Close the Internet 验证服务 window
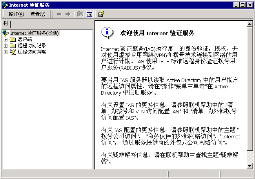This screenshot has width=255, height=179. (x=250, y=5)
